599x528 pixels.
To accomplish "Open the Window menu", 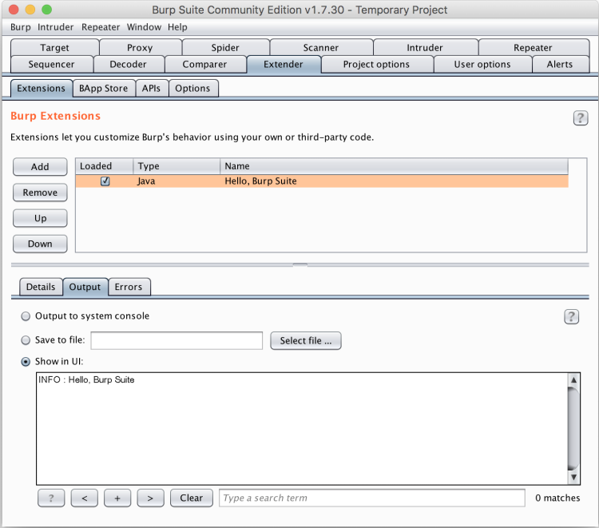I will click(x=144, y=27).
